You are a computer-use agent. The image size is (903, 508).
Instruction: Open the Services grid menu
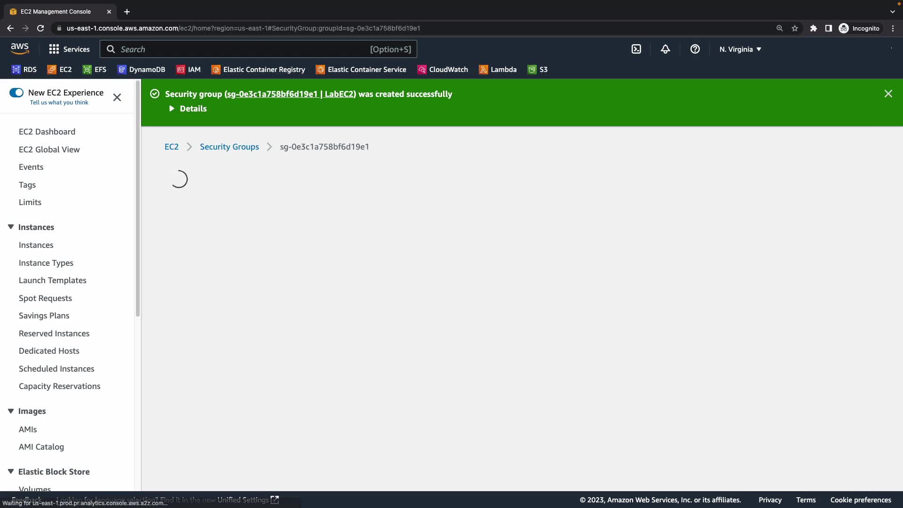(69, 49)
